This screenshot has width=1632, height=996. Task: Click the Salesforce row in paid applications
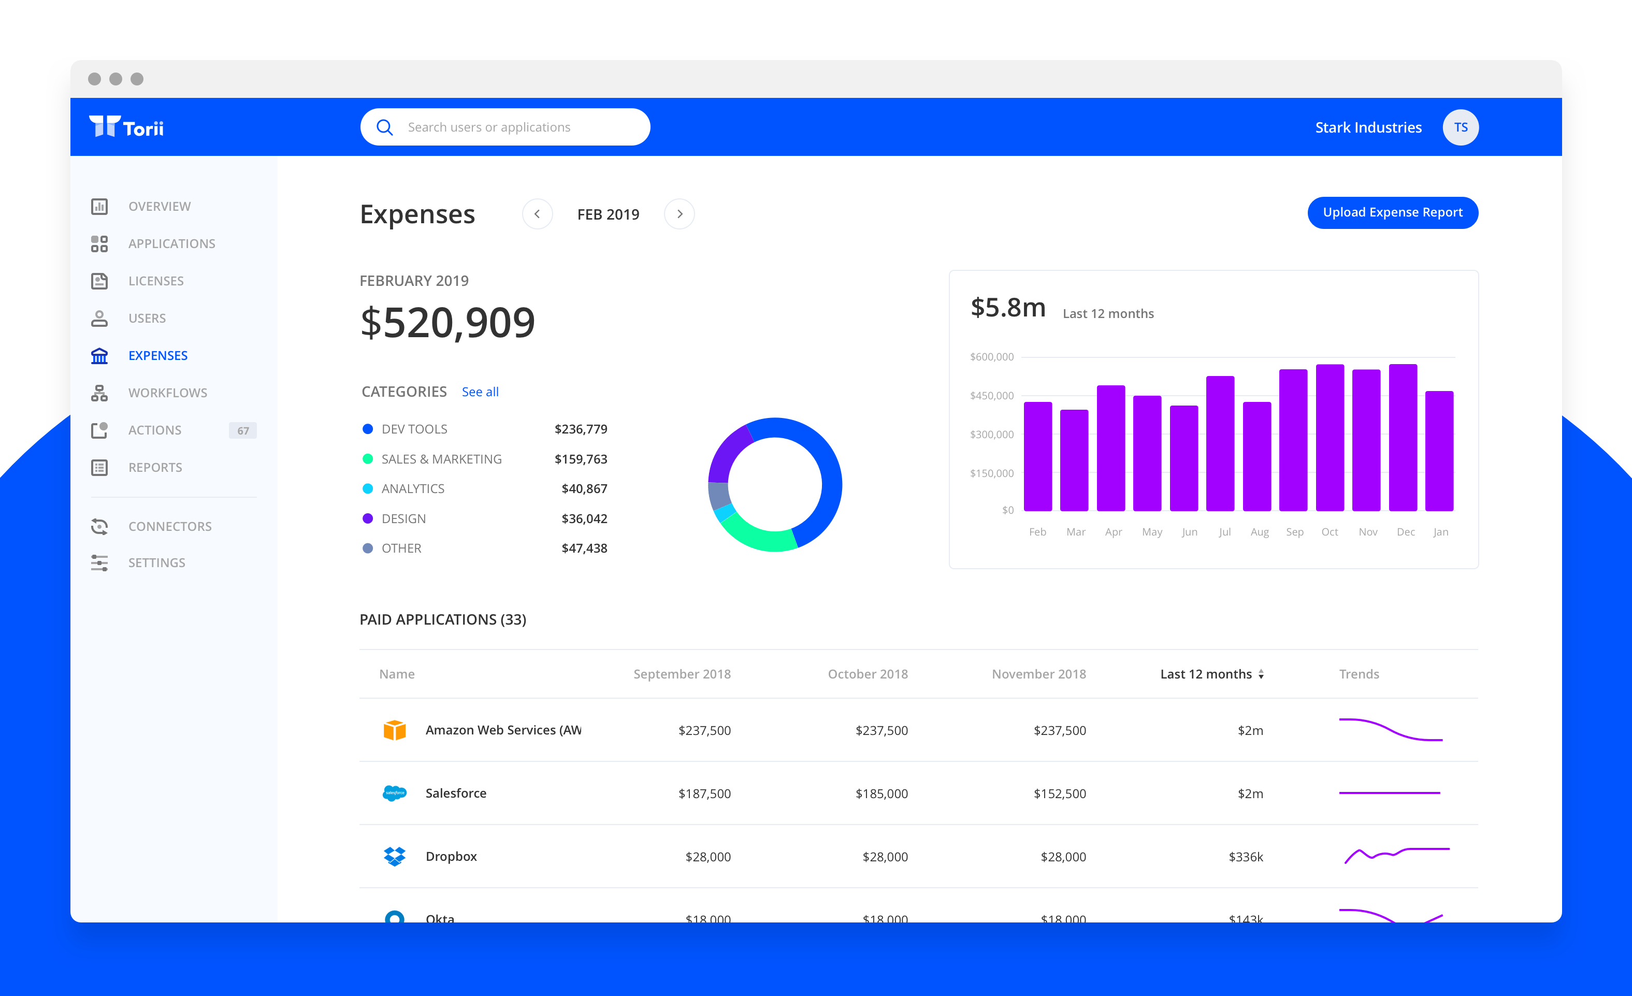[456, 793]
